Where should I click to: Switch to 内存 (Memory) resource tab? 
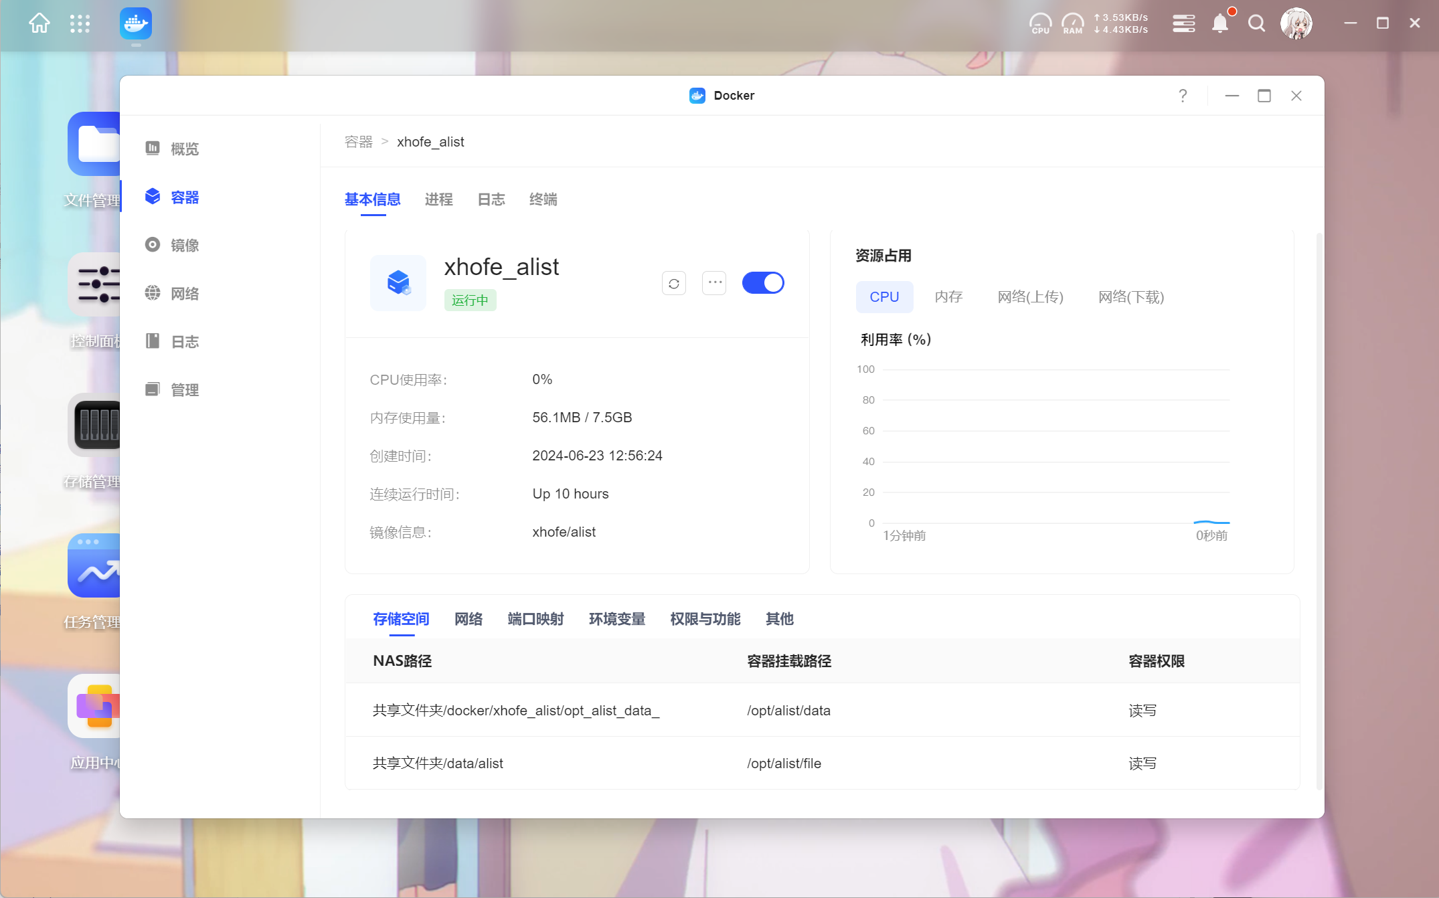[948, 298]
